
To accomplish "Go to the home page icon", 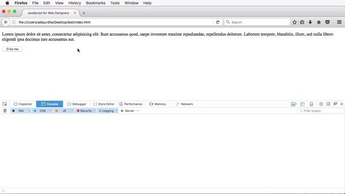I will 319,22.
